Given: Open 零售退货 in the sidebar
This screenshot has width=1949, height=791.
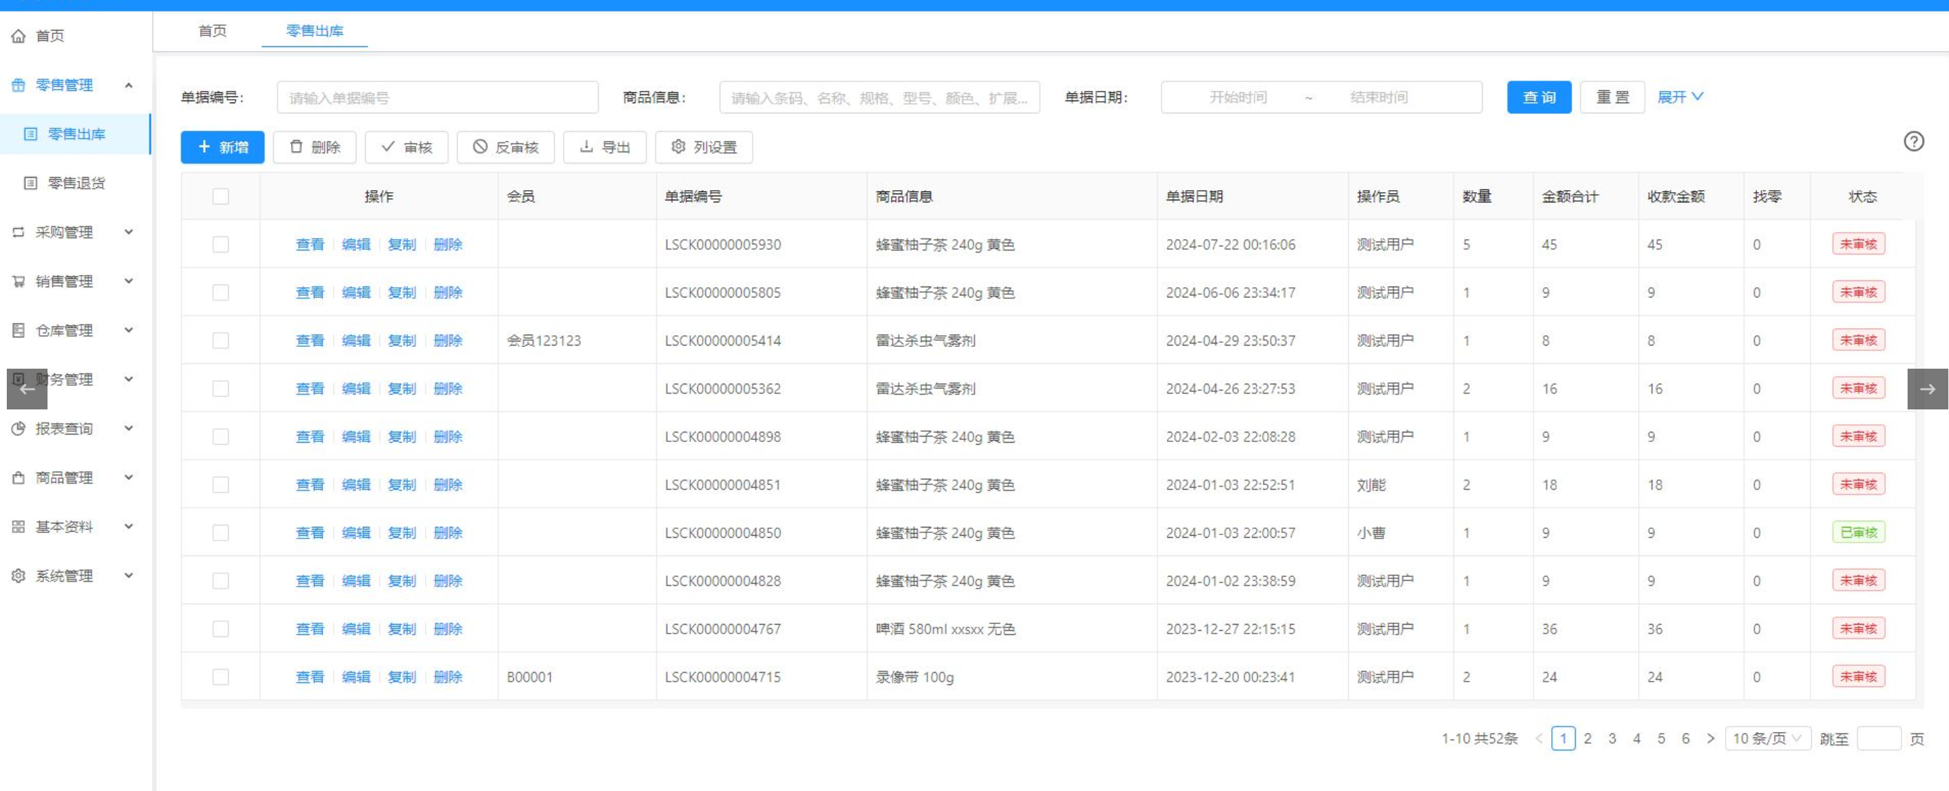Looking at the screenshot, I should [x=75, y=183].
